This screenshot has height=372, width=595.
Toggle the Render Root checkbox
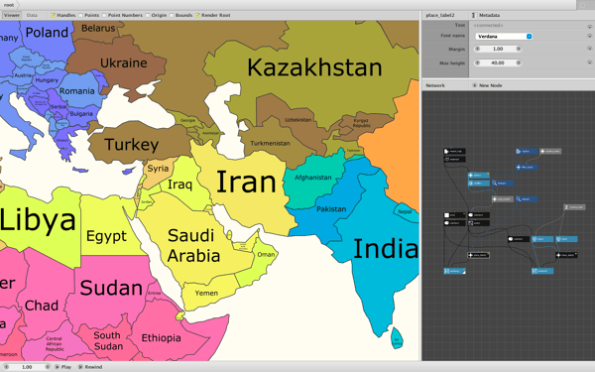tap(197, 15)
